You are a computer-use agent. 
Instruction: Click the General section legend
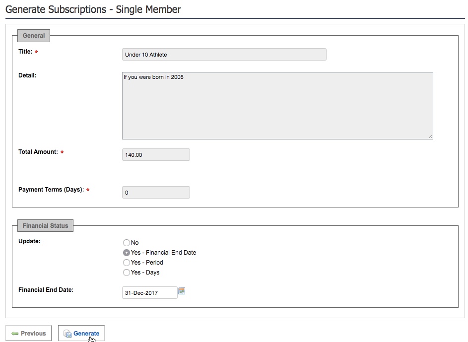(34, 36)
